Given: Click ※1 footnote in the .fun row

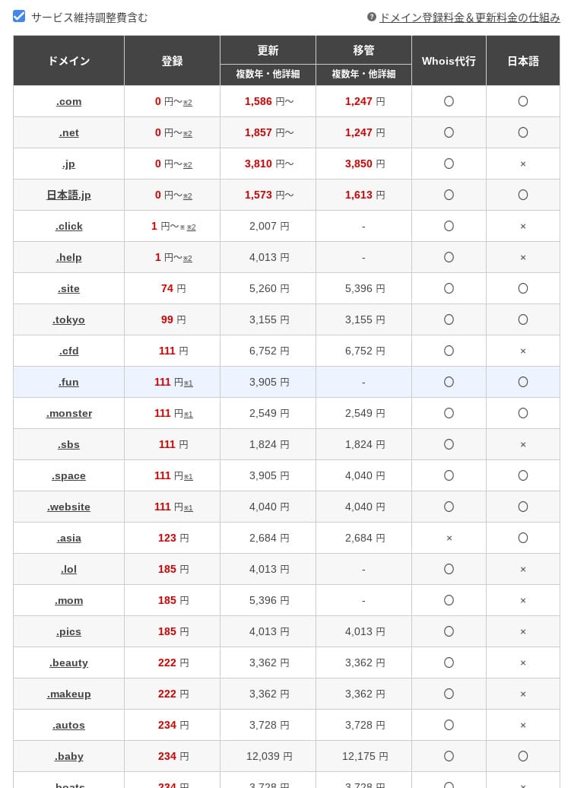Looking at the screenshot, I should (189, 383).
